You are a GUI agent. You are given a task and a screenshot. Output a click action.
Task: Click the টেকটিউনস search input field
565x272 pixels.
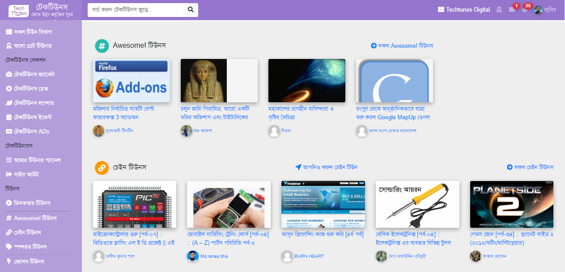click(x=136, y=10)
